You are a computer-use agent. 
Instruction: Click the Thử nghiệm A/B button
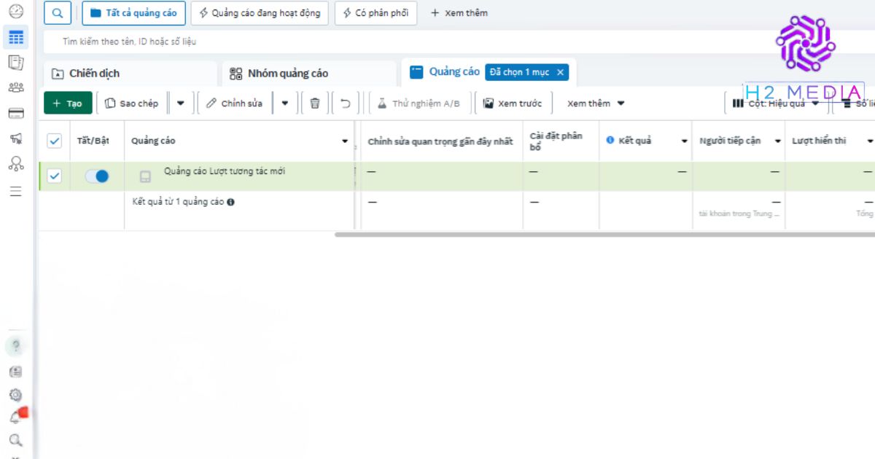coord(419,103)
